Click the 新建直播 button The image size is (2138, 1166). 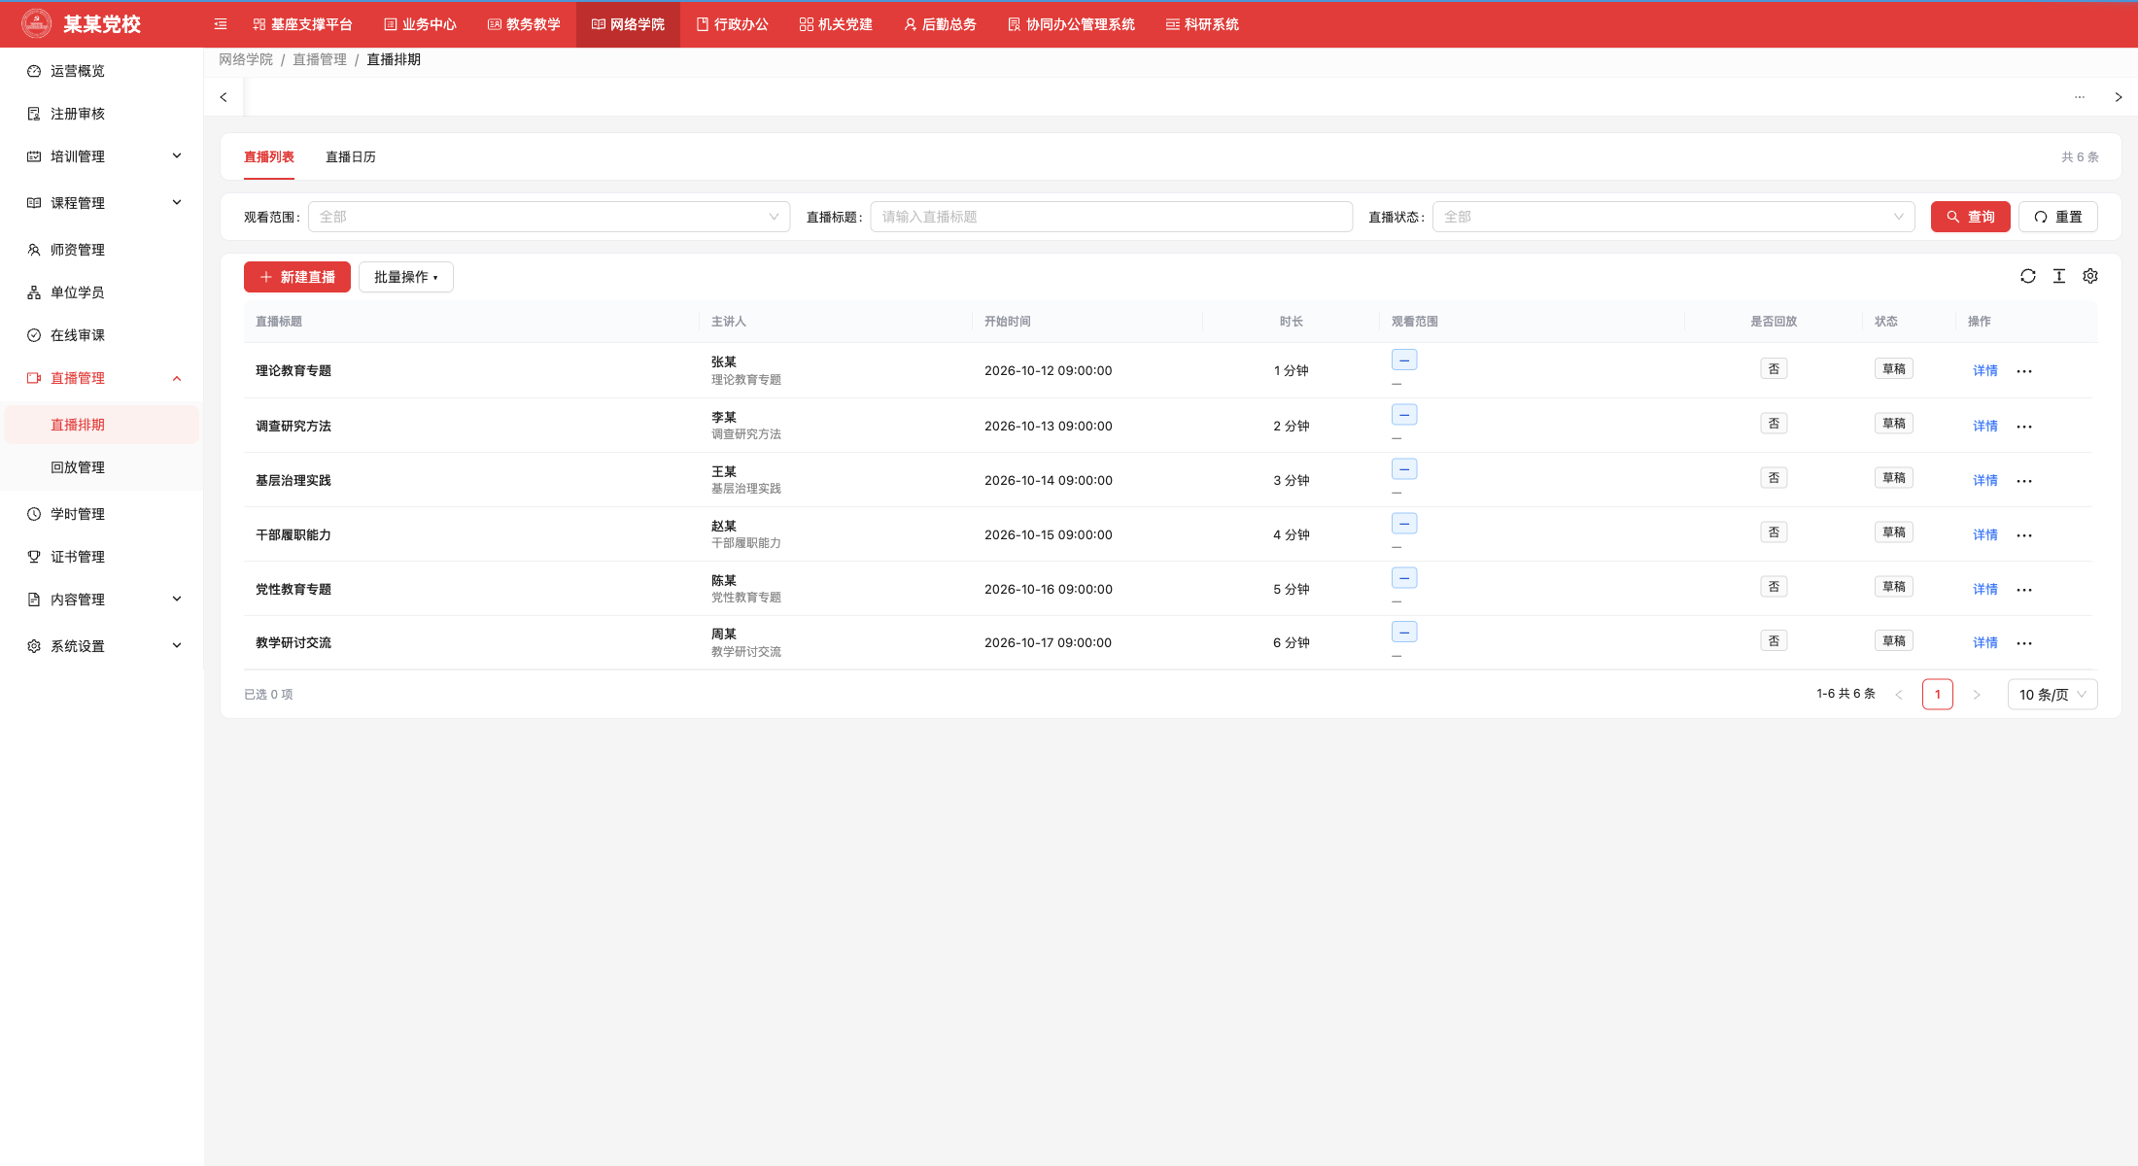point(297,277)
